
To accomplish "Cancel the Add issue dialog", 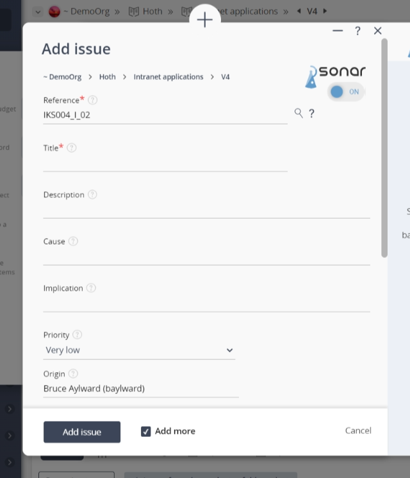I will [358, 431].
